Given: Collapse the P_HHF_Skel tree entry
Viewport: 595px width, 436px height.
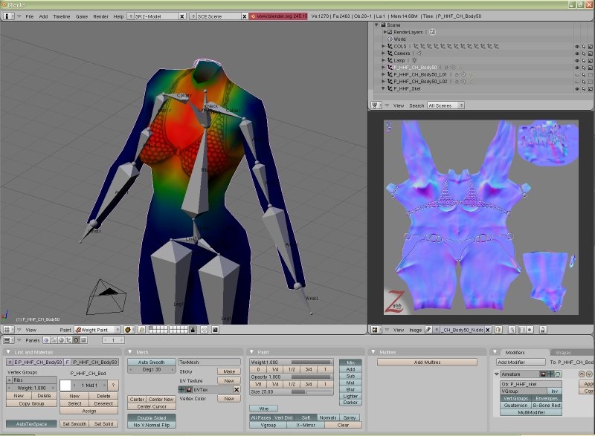Looking at the screenshot, I should [384, 88].
